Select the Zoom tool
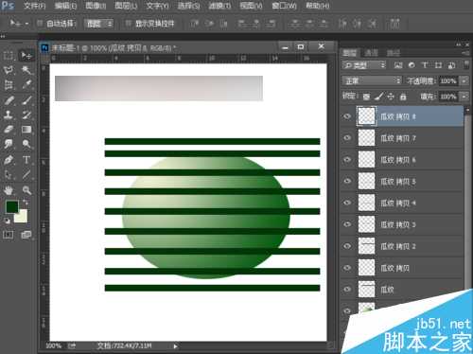 (26, 190)
